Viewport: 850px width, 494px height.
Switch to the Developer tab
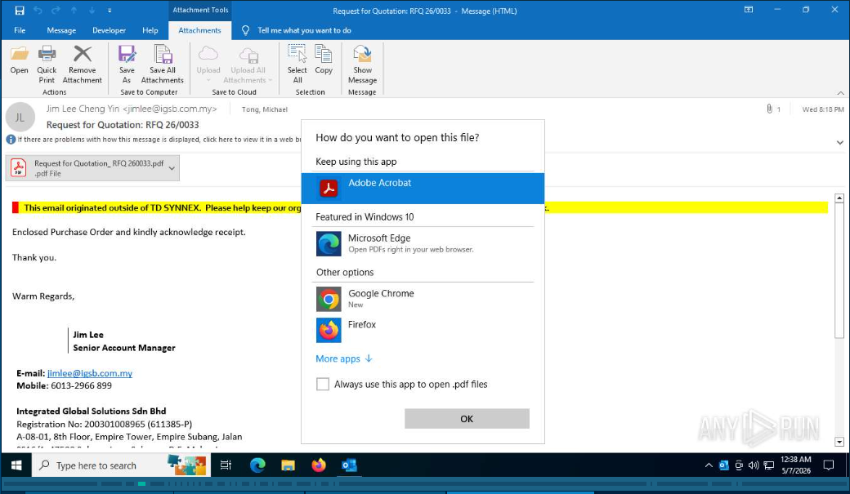(109, 30)
